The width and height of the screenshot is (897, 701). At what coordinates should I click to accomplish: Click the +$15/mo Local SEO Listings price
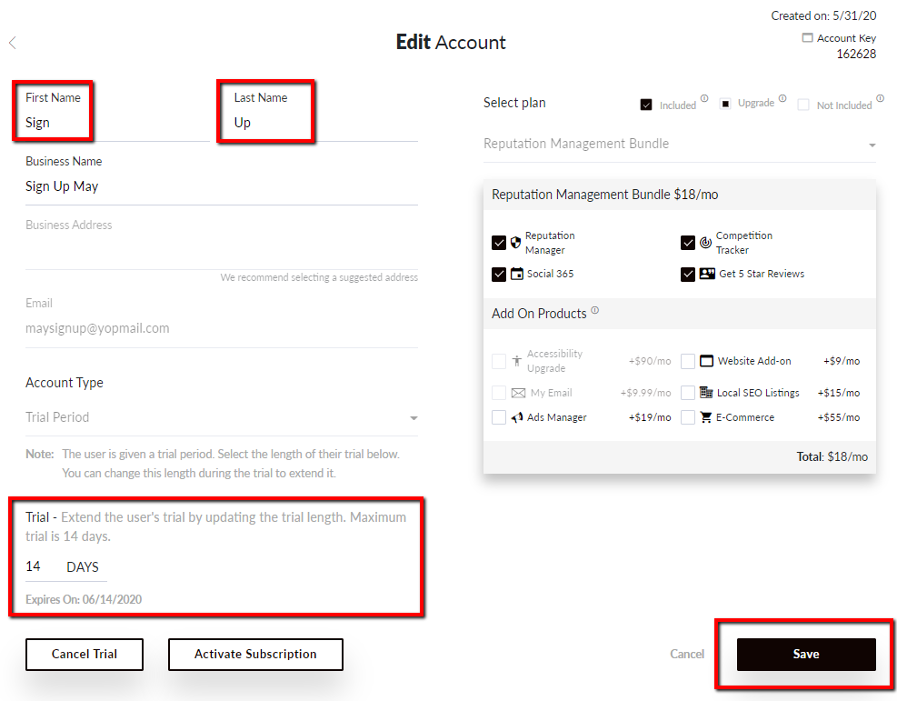tap(839, 393)
